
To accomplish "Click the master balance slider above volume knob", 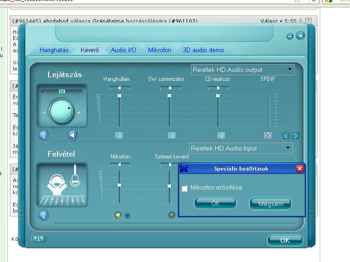I will pos(62,92).
